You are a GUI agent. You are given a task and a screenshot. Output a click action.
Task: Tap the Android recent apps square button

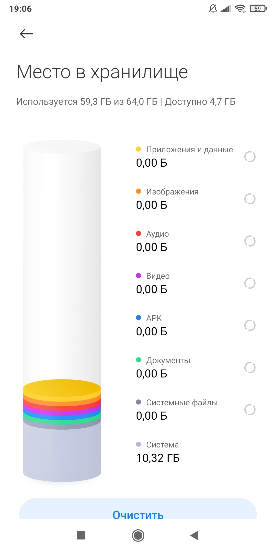click(x=81, y=535)
